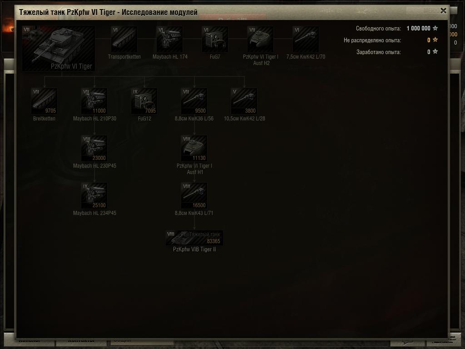Open the PzKpfw VIB Tiger II tank node

[x=194, y=238]
